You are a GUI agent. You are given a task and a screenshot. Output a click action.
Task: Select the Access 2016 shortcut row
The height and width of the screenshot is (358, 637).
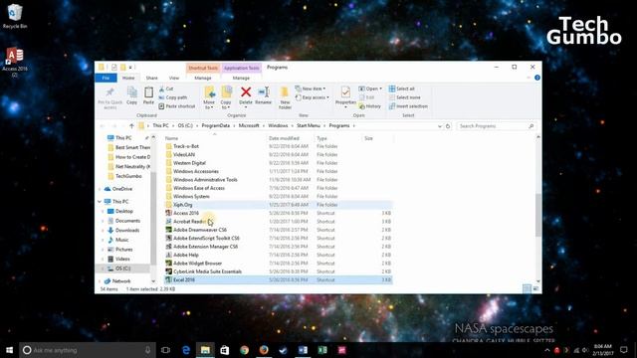pyautogui.click(x=279, y=213)
